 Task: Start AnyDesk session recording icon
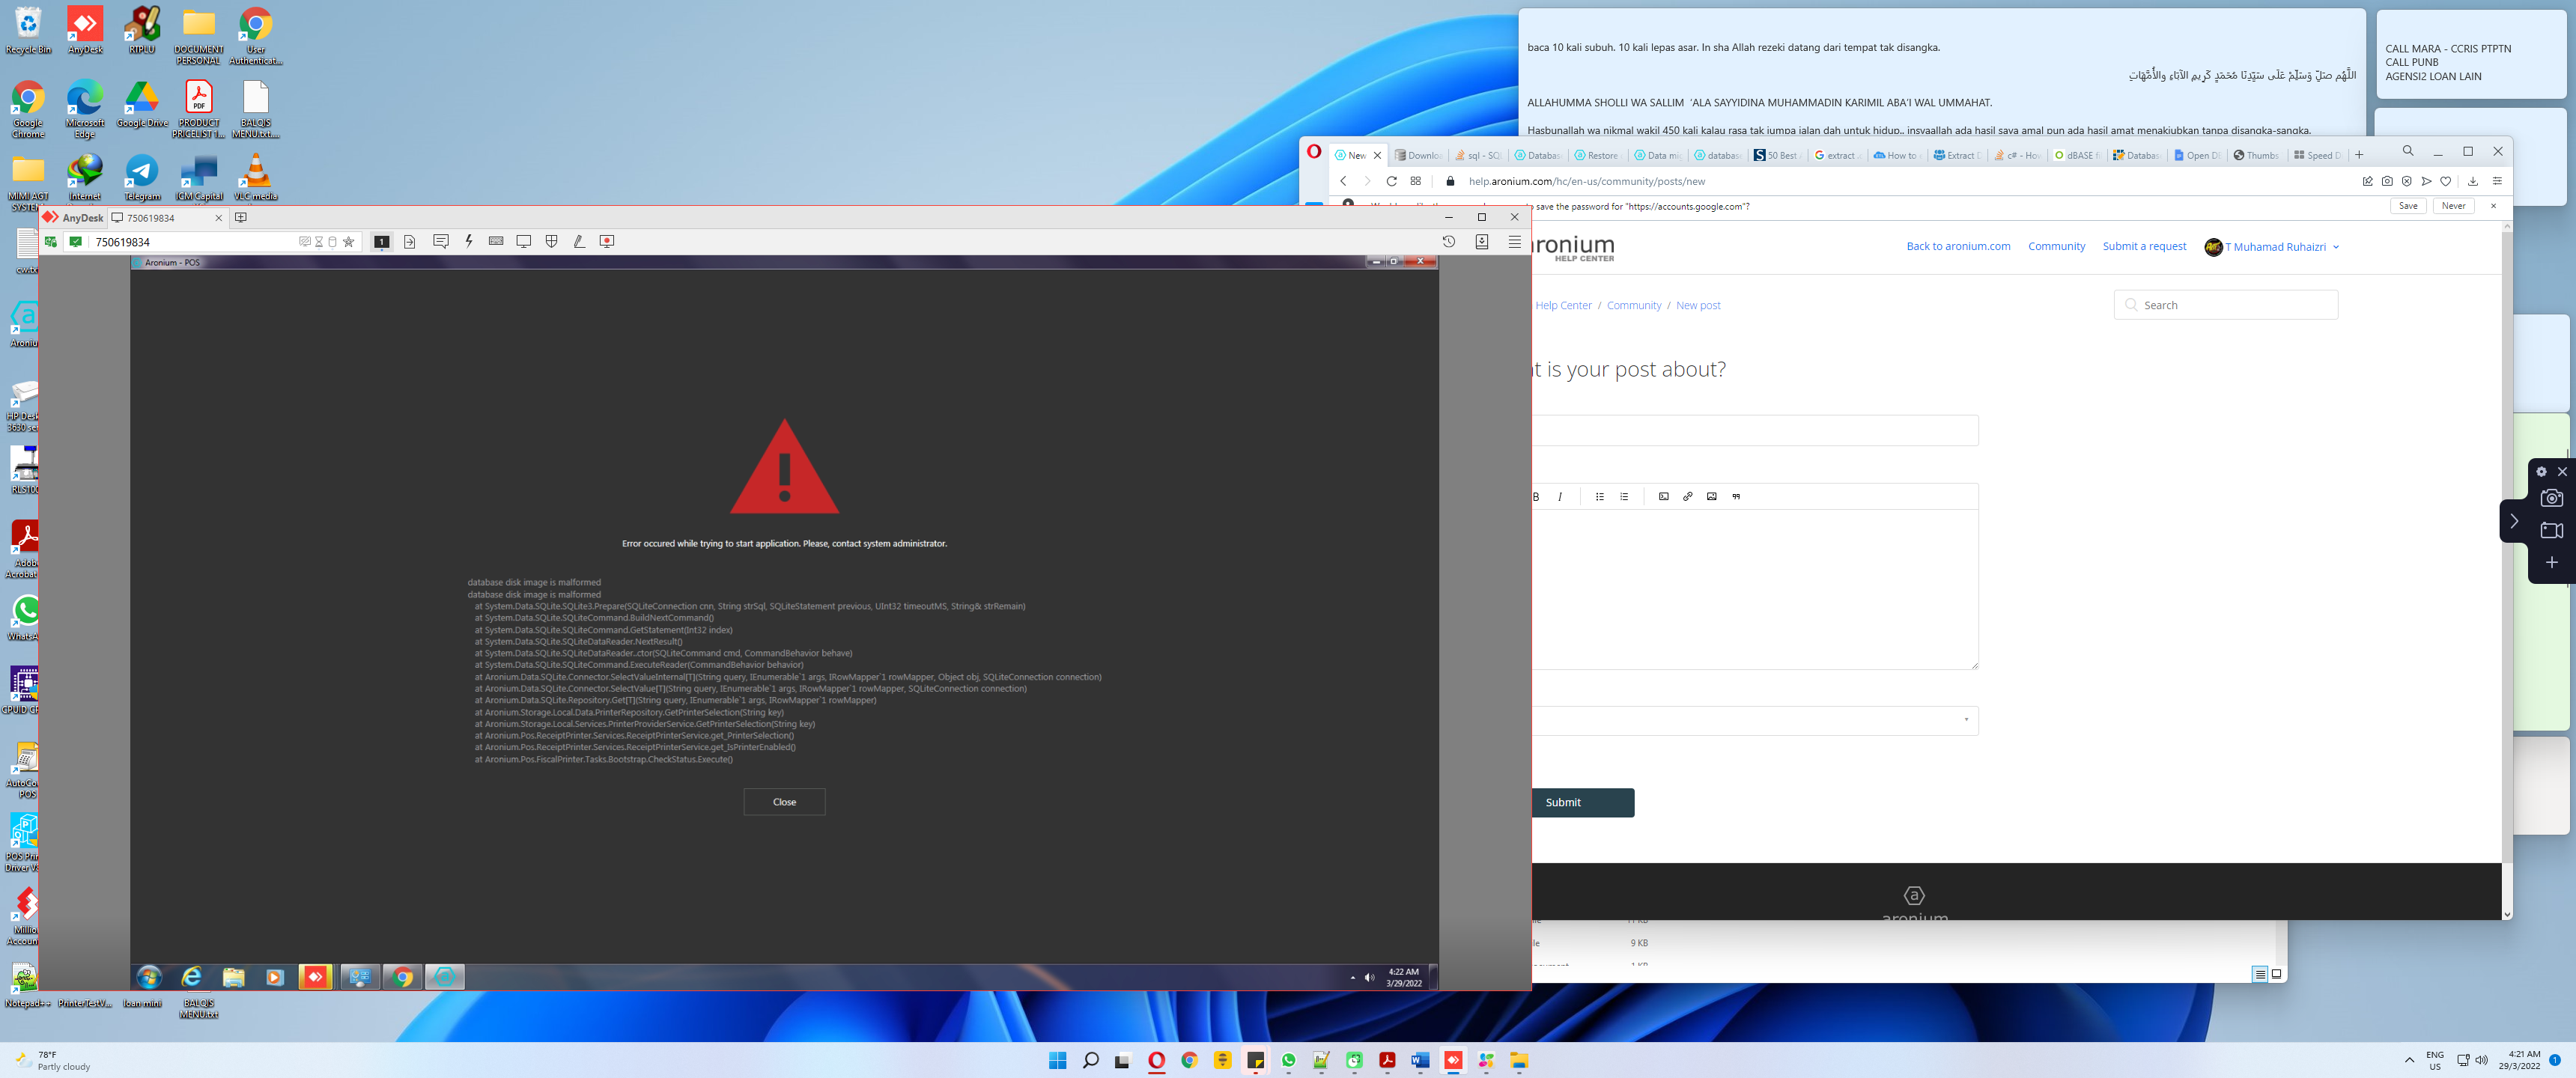point(607,241)
